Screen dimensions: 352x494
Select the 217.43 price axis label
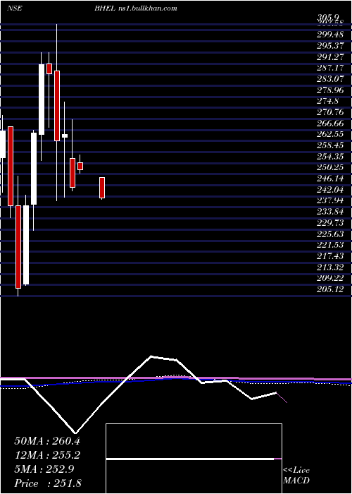pos(330,255)
